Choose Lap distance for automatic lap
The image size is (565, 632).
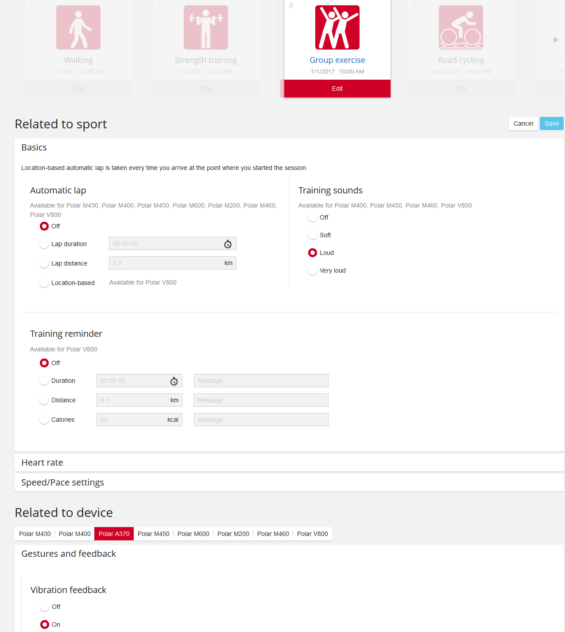click(44, 263)
